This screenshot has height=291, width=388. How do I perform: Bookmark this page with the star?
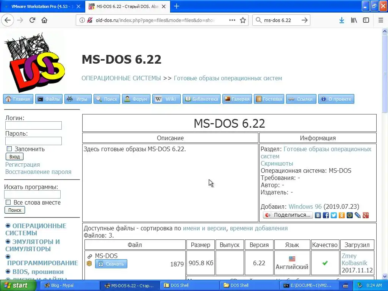[x=243, y=20]
